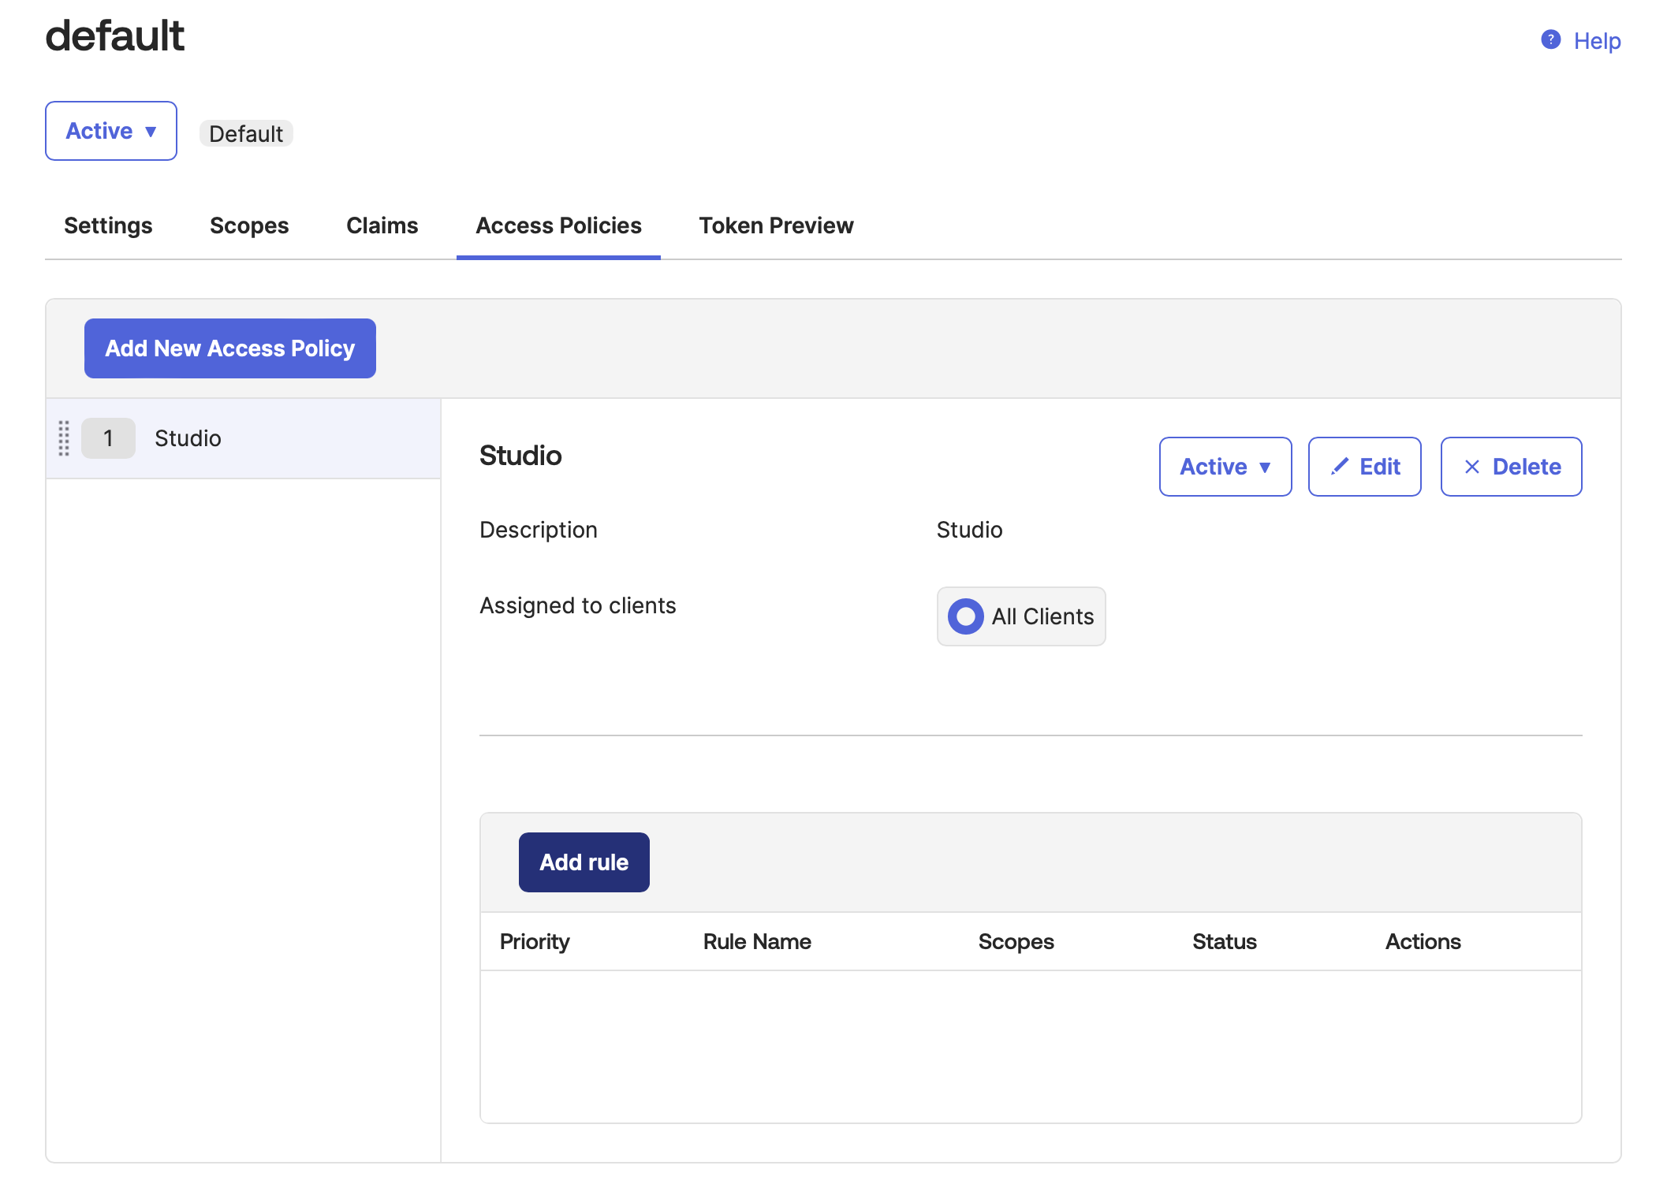The image size is (1667, 1184).
Task: Change the policy status with the Studio Active dropdown
Action: click(1225, 466)
